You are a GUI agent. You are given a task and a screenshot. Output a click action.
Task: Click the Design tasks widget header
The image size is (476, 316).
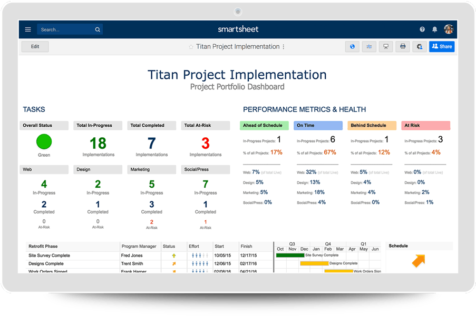coord(98,169)
